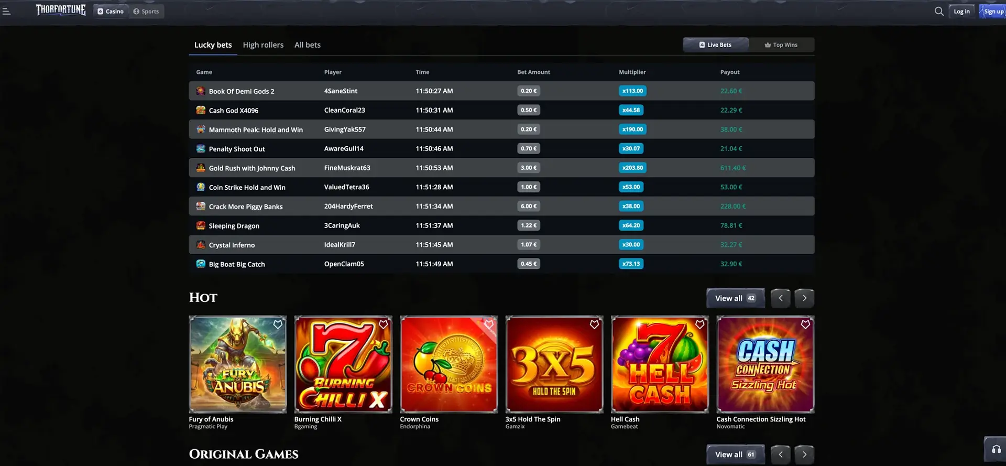Click the 611.40 € payout value

point(733,168)
